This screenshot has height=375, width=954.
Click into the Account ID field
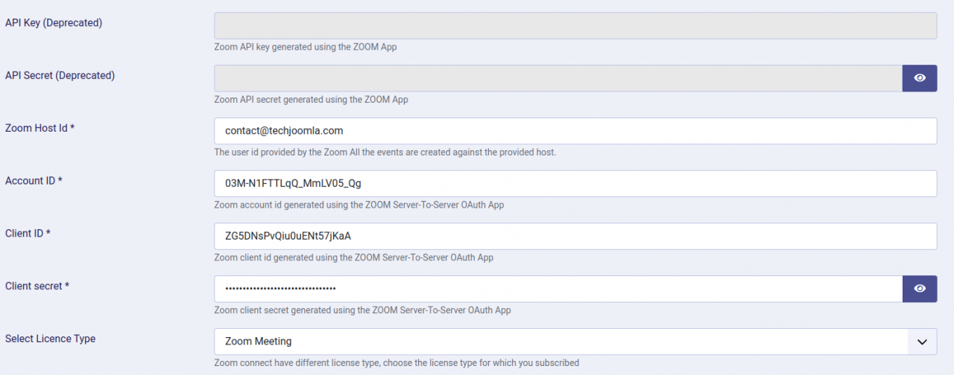575,184
